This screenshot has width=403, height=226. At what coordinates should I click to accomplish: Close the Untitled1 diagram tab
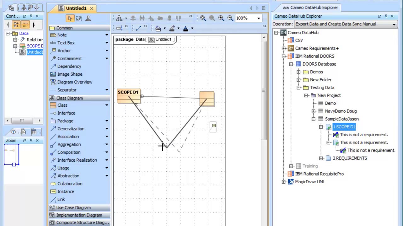tap(92, 8)
